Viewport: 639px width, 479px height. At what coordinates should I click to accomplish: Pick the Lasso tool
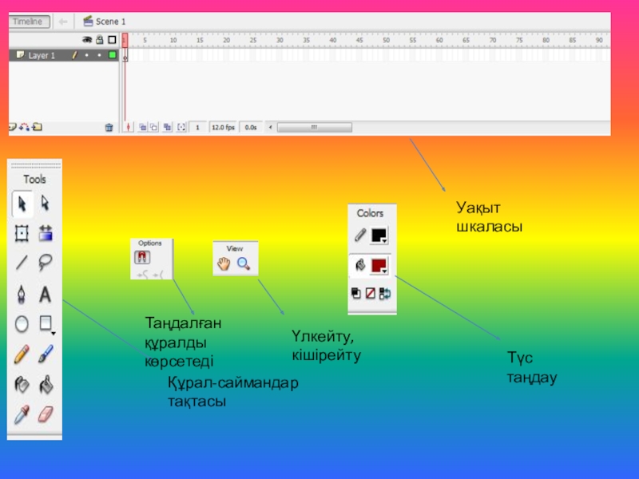click(46, 263)
